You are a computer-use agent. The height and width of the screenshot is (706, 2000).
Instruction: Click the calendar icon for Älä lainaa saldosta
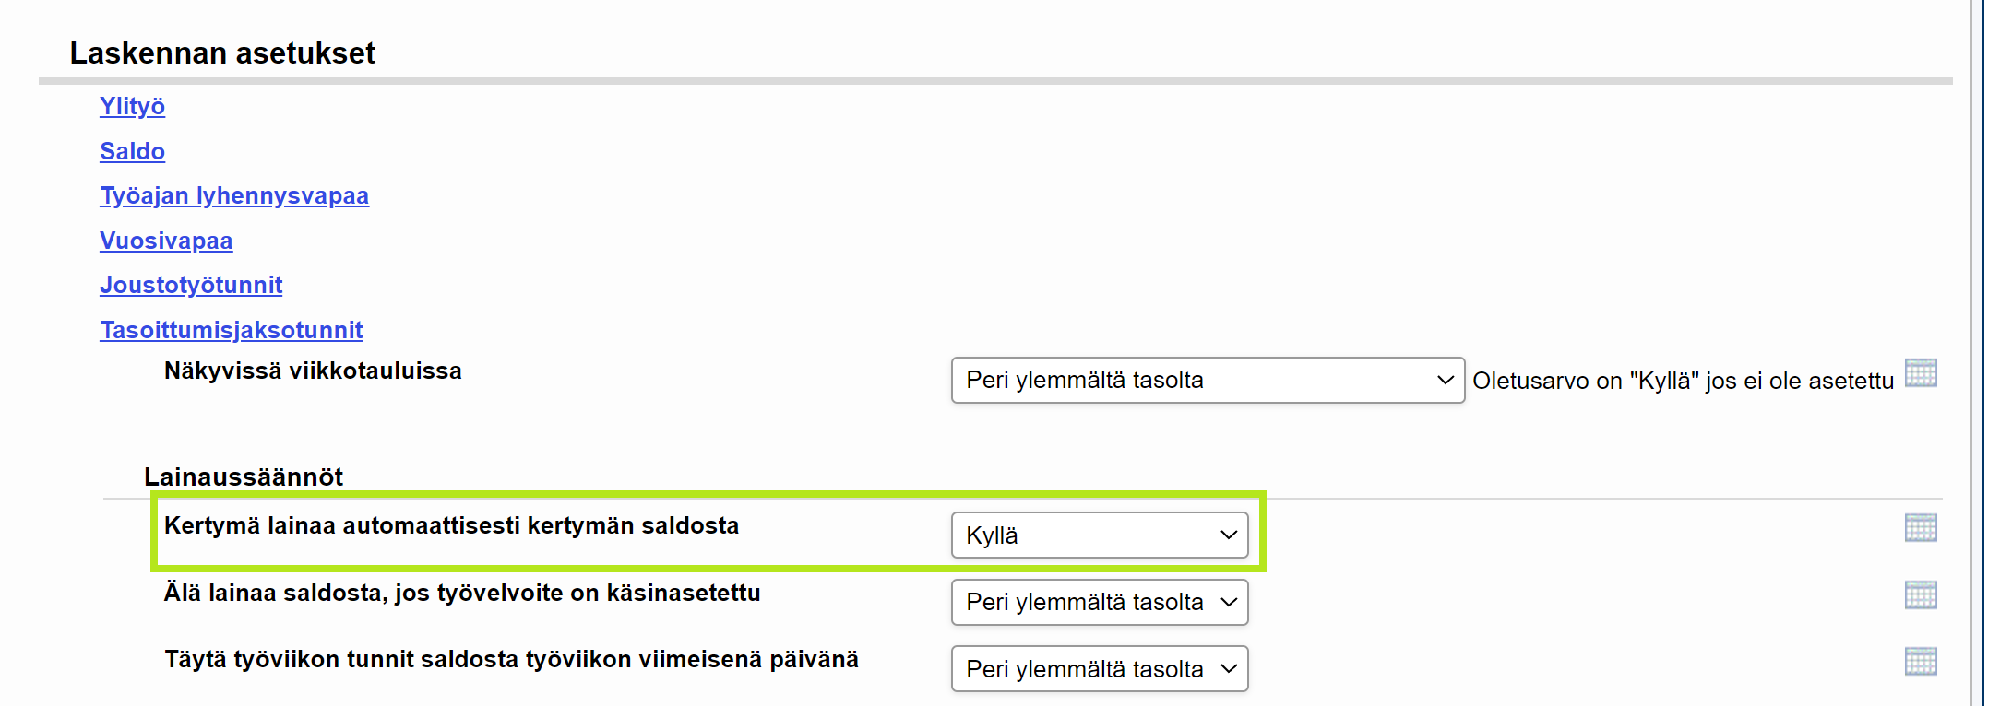(1921, 594)
